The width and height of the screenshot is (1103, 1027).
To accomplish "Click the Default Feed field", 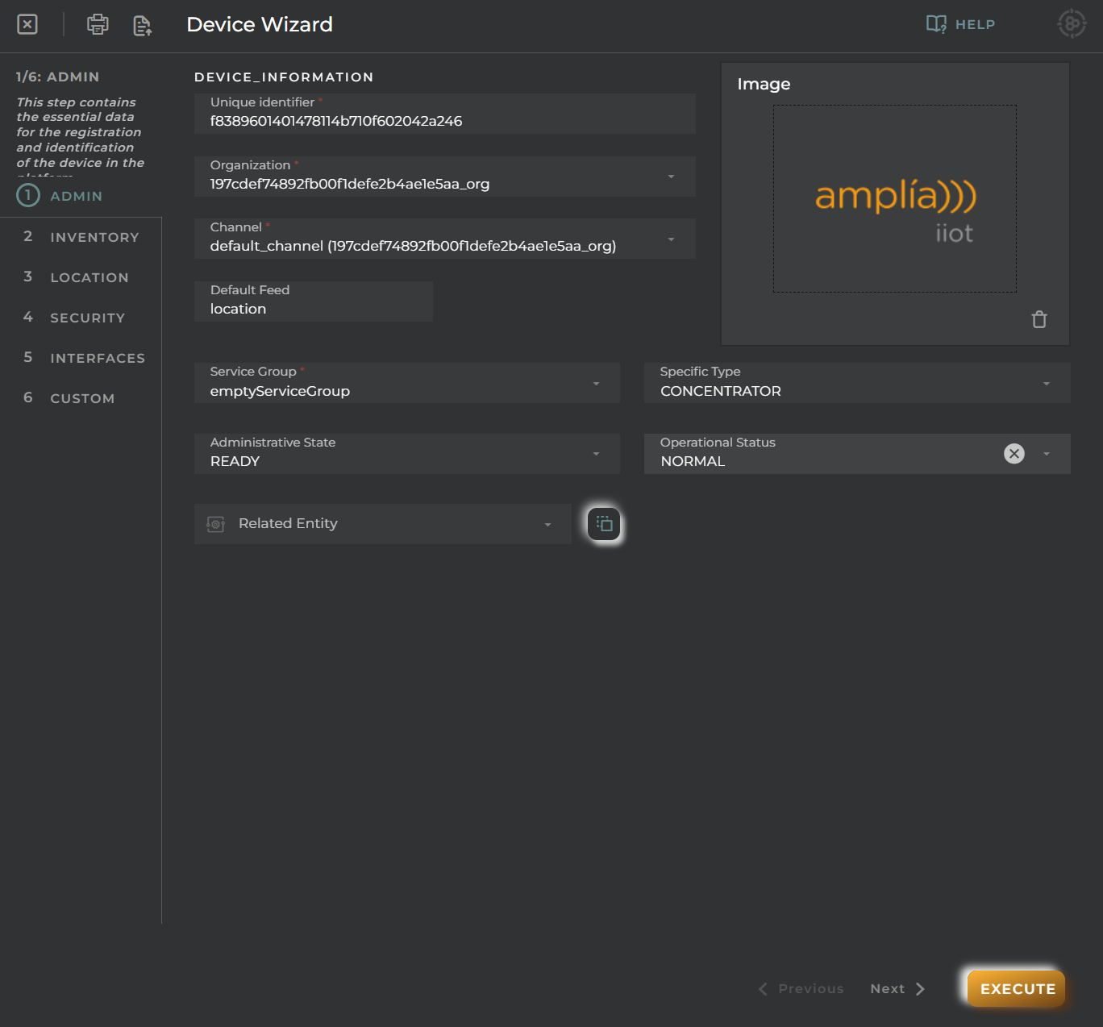I will click(314, 301).
